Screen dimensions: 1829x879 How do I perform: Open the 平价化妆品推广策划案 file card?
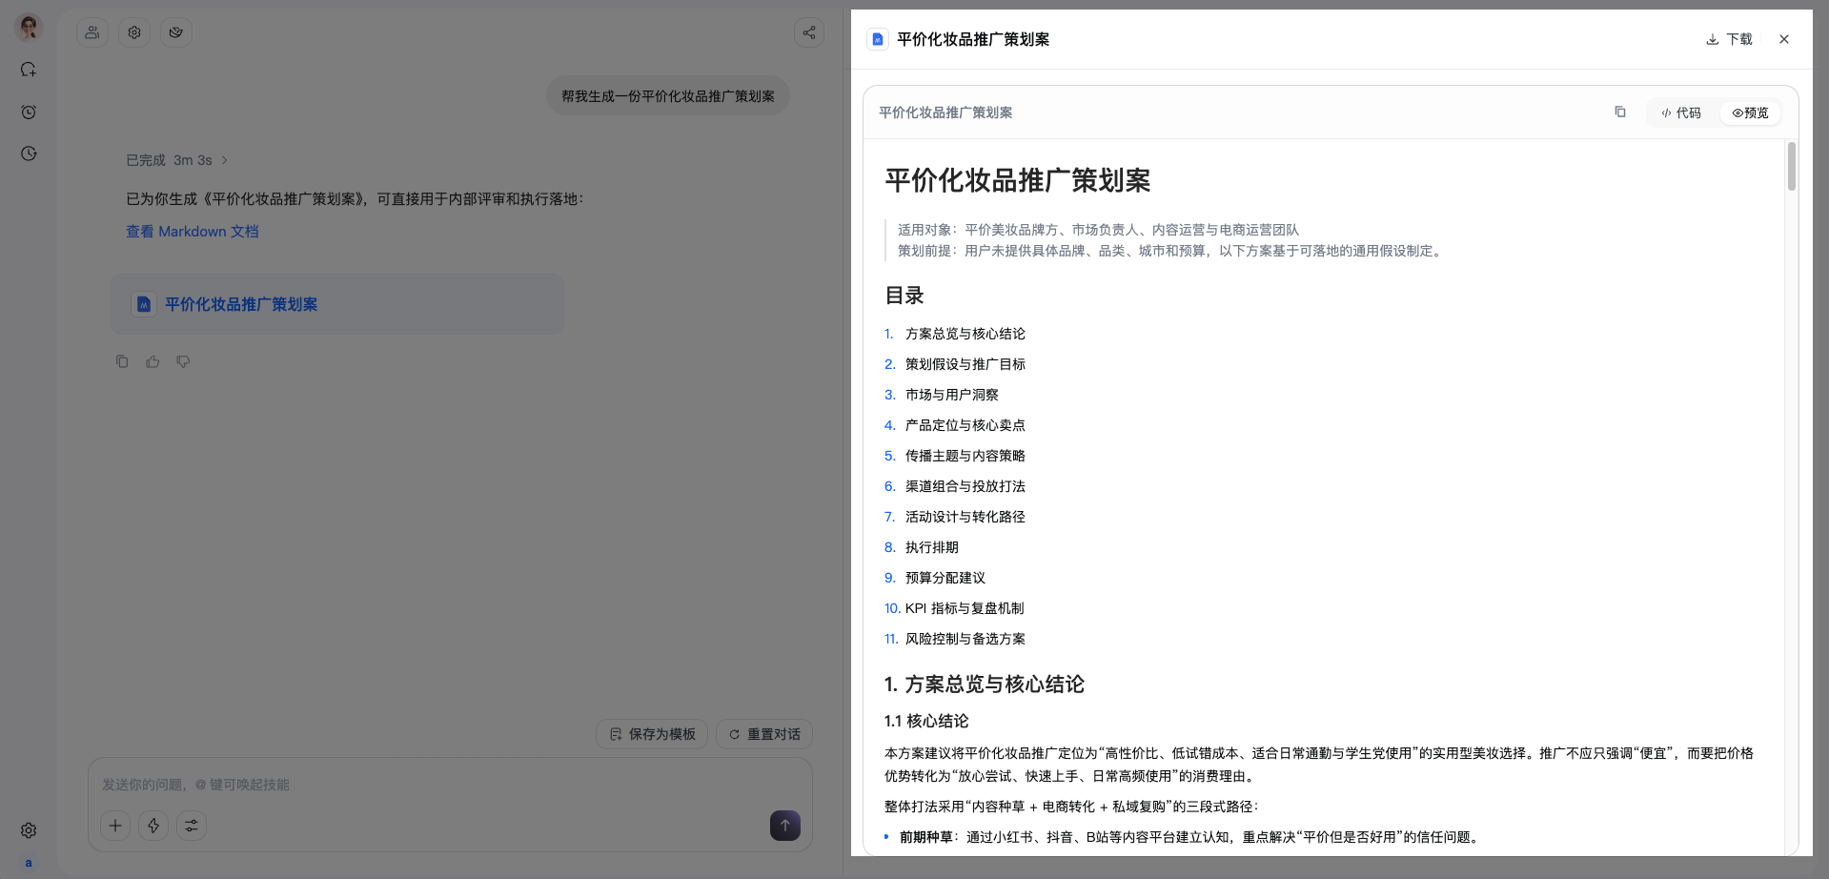[337, 304]
